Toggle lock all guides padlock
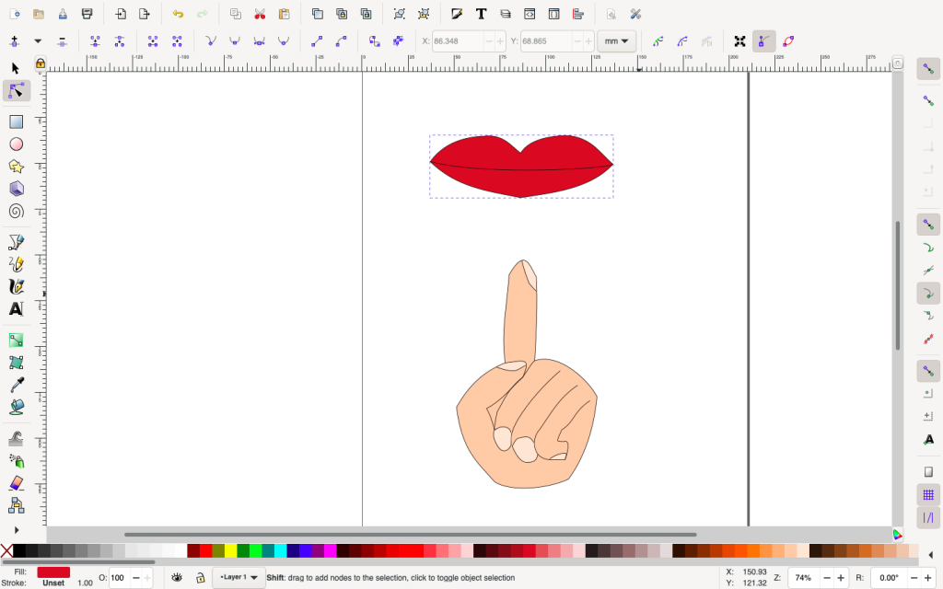Viewport: 943px width, 589px height. tap(41, 64)
